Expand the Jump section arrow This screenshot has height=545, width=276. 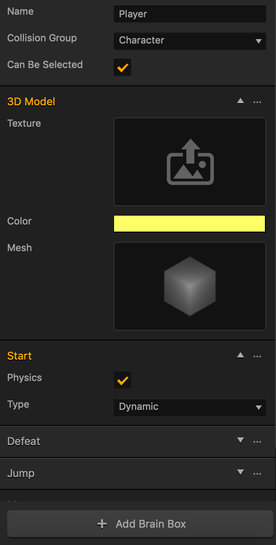pyautogui.click(x=241, y=472)
